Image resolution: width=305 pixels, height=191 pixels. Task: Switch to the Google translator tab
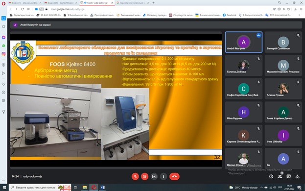133,3
